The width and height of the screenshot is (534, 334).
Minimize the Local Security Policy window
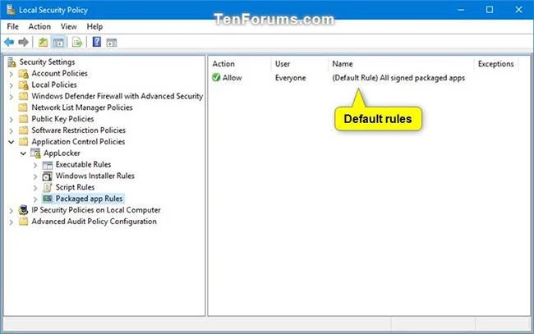(461, 10)
